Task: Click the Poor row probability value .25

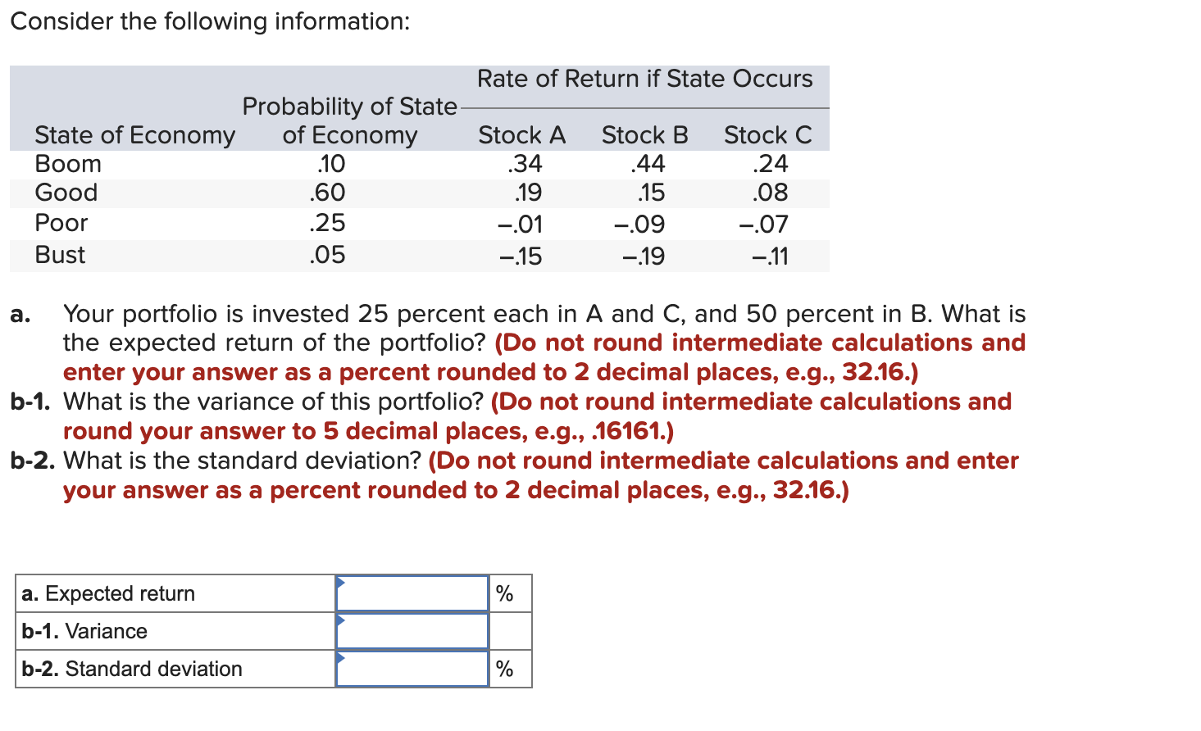Action: point(328,223)
